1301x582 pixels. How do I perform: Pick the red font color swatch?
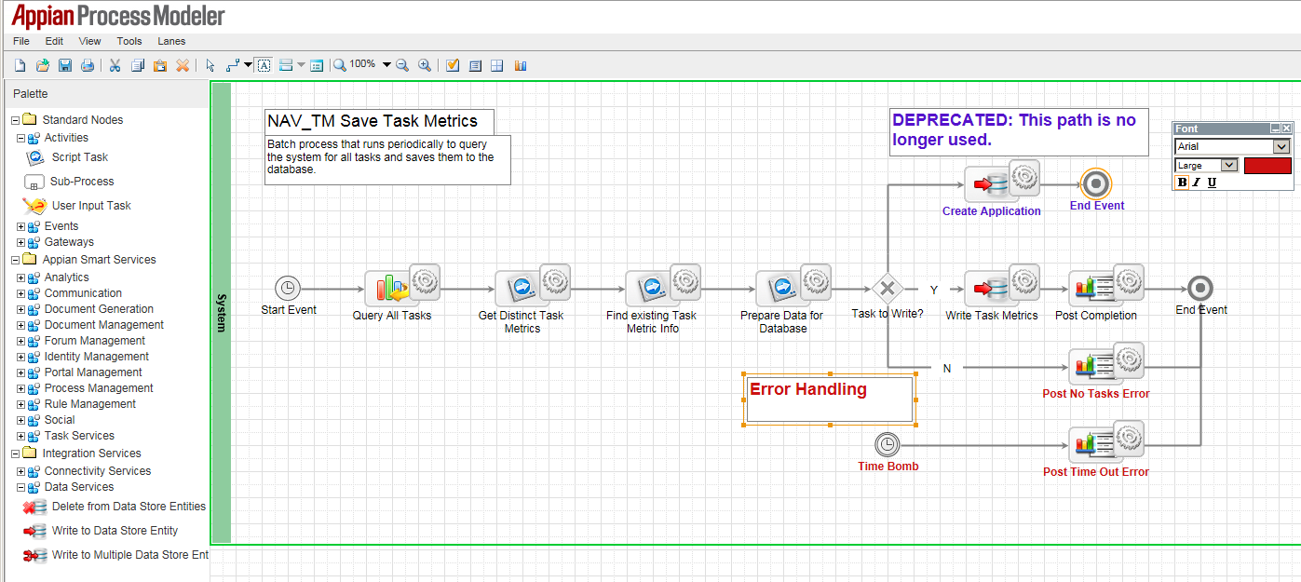click(1267, 166)
